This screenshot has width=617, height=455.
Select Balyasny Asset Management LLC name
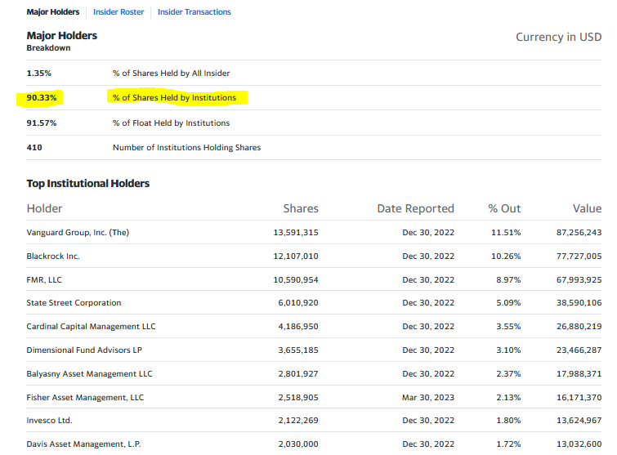click(x=89, y=373)
